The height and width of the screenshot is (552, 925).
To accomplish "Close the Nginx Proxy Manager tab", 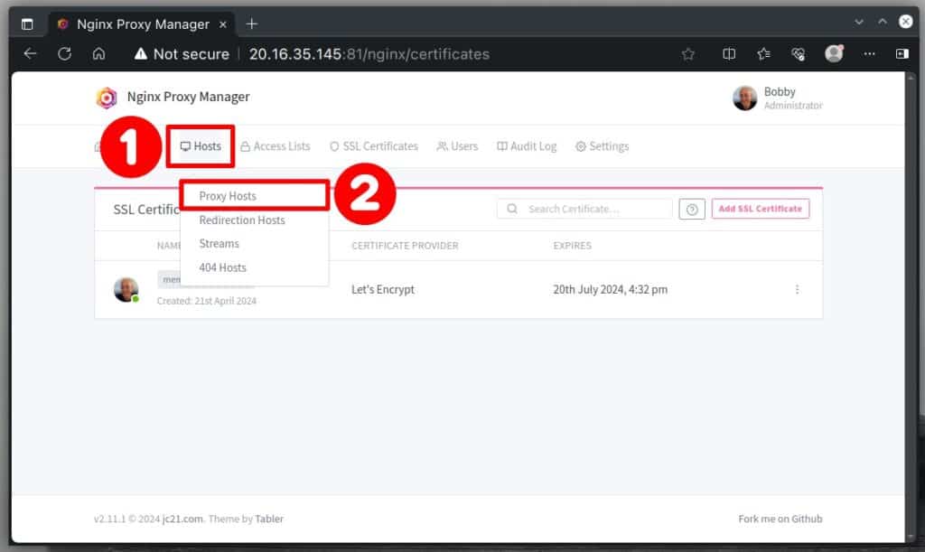I will 223,24.
